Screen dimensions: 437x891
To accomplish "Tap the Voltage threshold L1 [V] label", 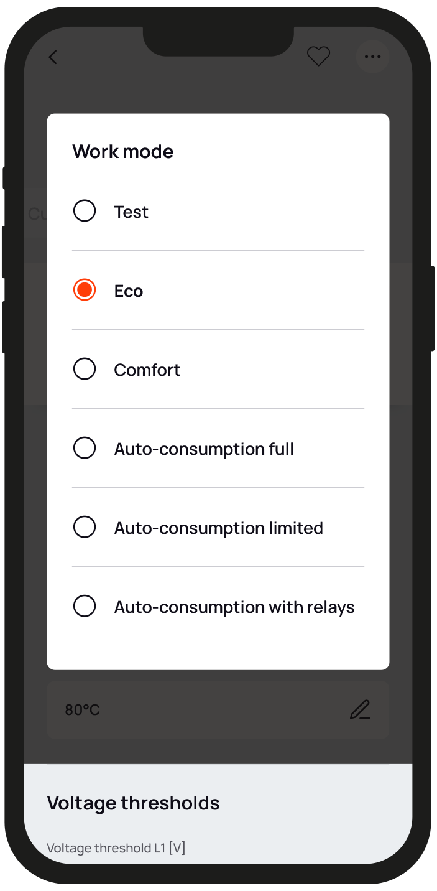I will tap(116, 848).
